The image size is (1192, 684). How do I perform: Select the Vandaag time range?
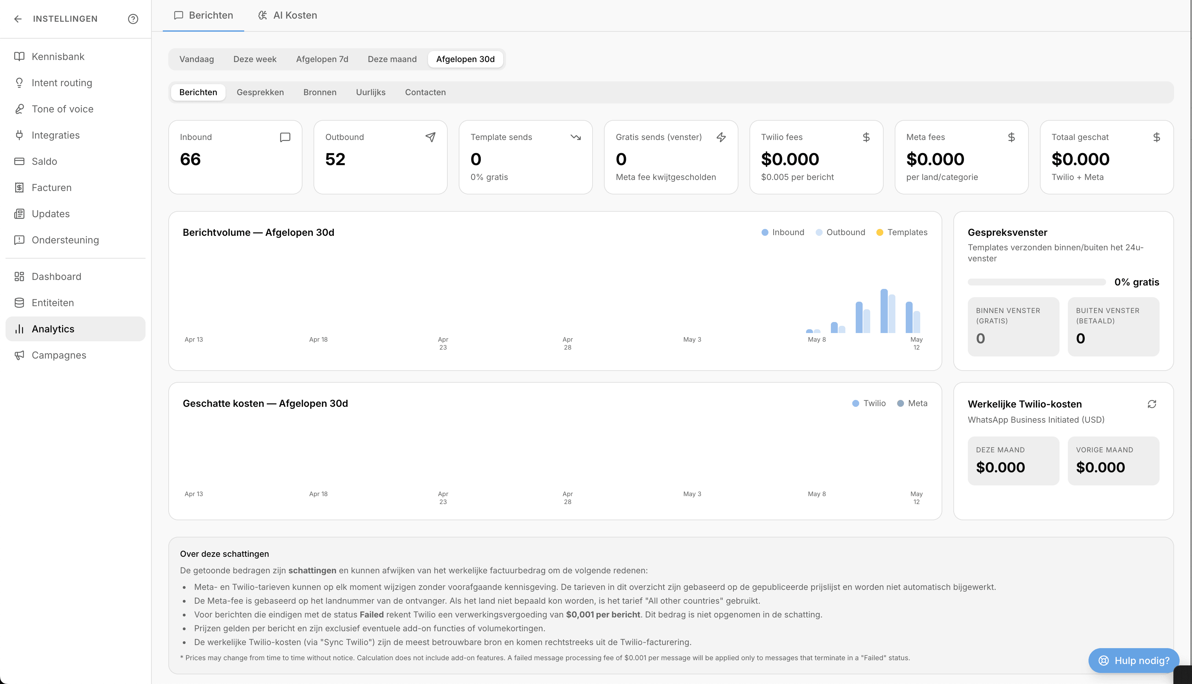pyautogui.click(x=196, y=59)
